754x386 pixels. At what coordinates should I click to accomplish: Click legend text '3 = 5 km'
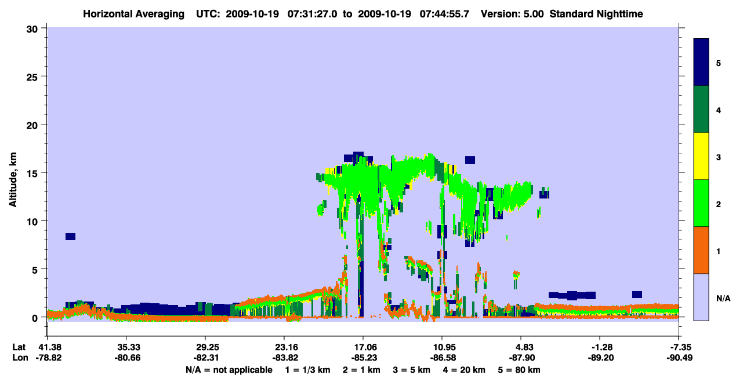[412, 370]
